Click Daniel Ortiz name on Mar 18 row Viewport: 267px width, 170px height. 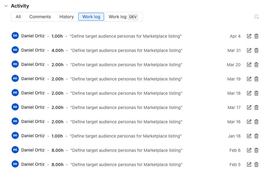(x=33, y=93)
